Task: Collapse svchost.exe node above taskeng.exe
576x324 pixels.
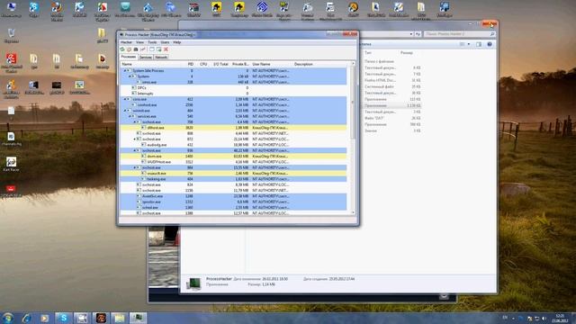Action: coord(134,167)
